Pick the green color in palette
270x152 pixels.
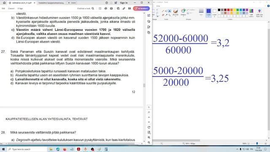pyautogui.click(x=238, y=10)
